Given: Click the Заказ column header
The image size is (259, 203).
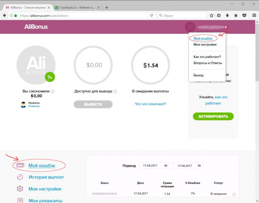Looking at the screenshot, I should (104, 183).
